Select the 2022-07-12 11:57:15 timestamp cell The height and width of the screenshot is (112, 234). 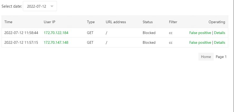[x=21, y=42]
